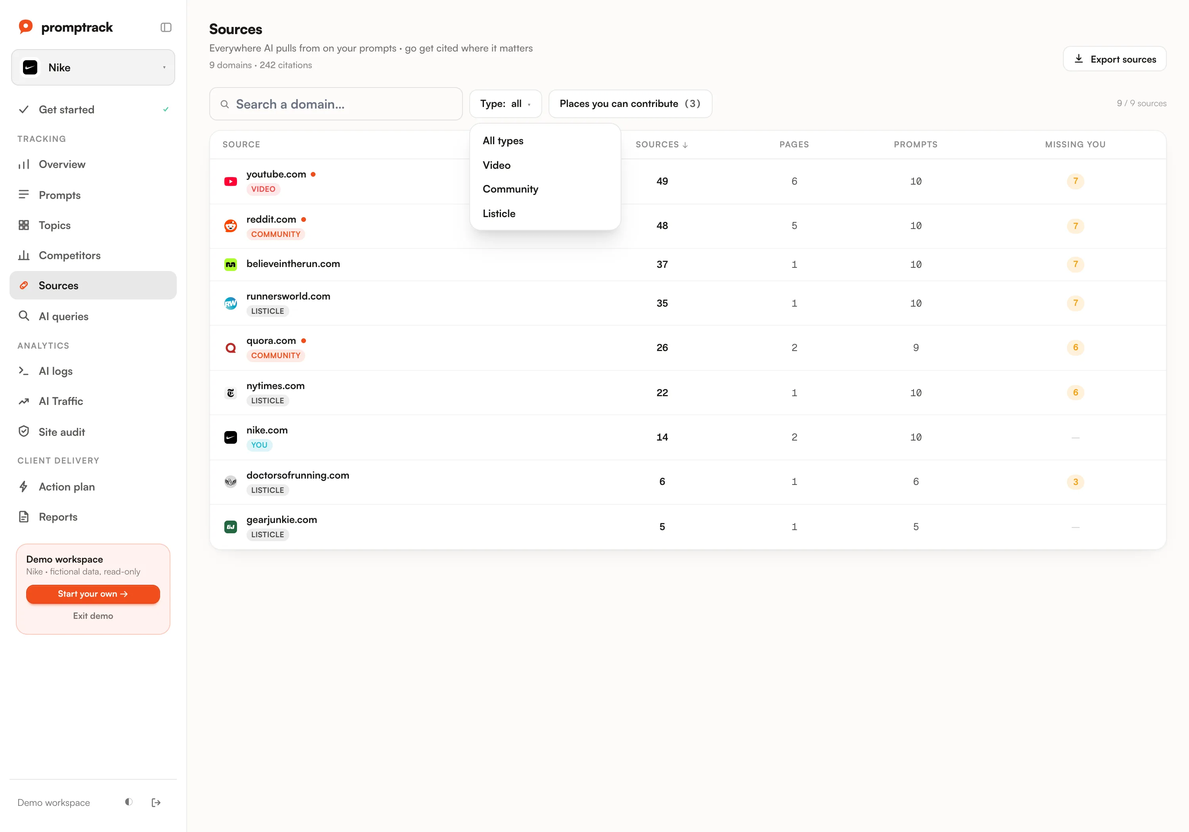
Task: Sort by the SOURCES column header
Action: [x=661, y=145]
